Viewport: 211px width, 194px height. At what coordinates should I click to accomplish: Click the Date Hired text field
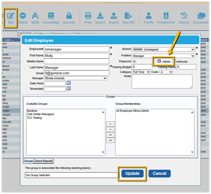tap(55, 84)
